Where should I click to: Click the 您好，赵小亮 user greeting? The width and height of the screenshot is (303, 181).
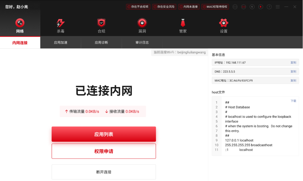(16, 7)
